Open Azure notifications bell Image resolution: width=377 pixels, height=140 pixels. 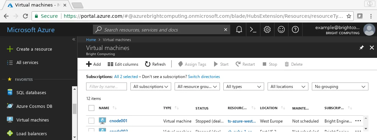pos(239,29)
